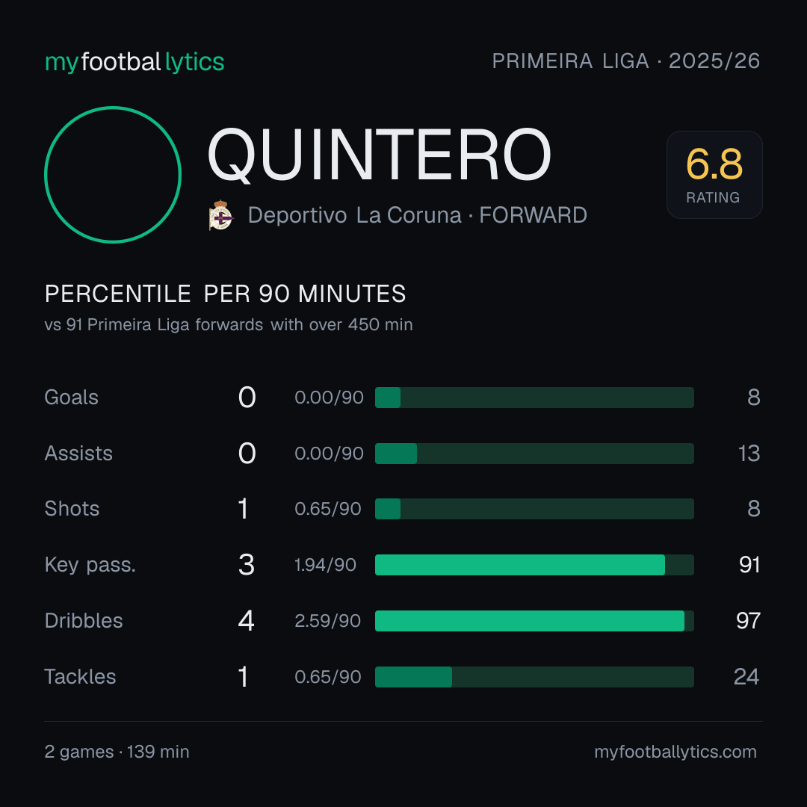Click the 97 percentile value for Dribbles
This screenshot has width=807, height=807.
pyautogui.click(x=748, y=621)
